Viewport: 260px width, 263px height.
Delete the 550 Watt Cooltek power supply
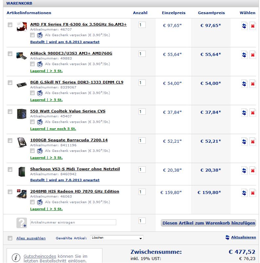coord(253,112)
